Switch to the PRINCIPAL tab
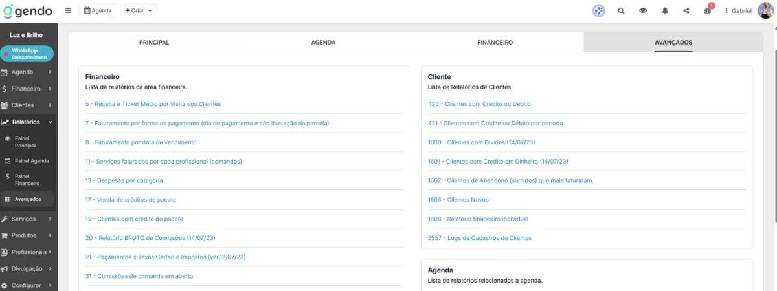The height and width of the screenshot is (291, 777). (154, 43)
